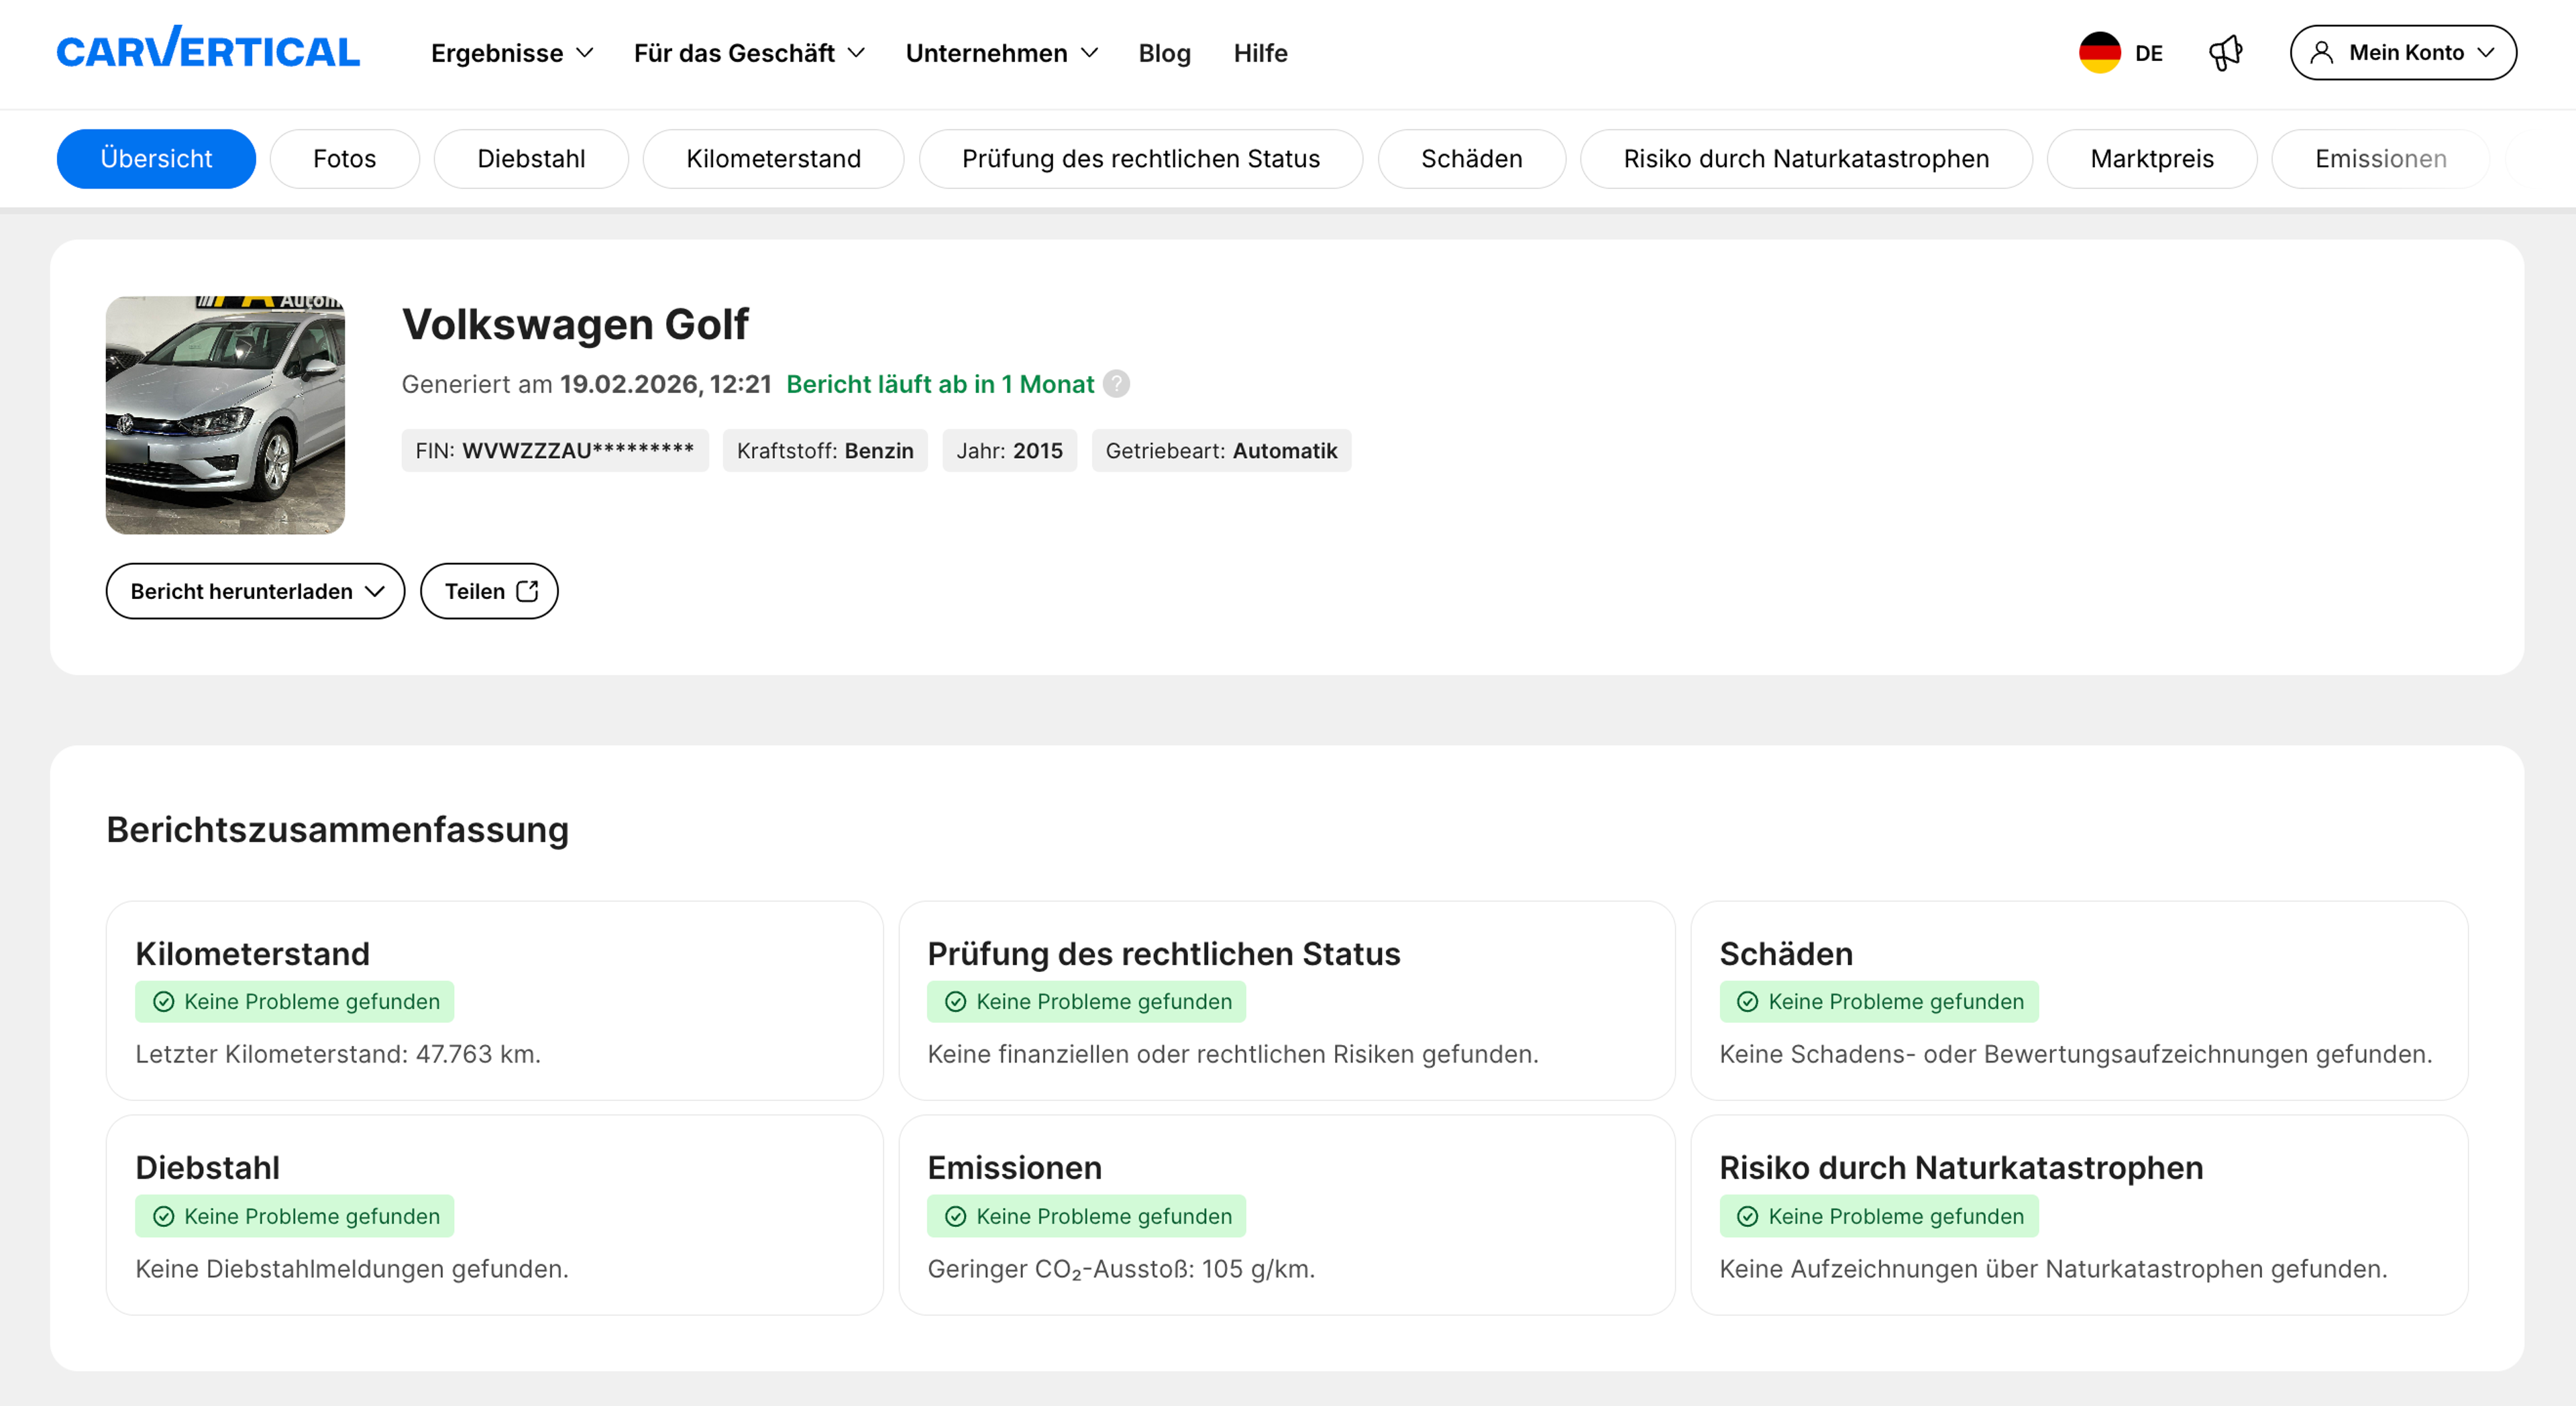Click 'Geringer CO₂-Ausstoß: 105 g/km.' text
2576x1406 pixels.
tap(1121, 1269)
